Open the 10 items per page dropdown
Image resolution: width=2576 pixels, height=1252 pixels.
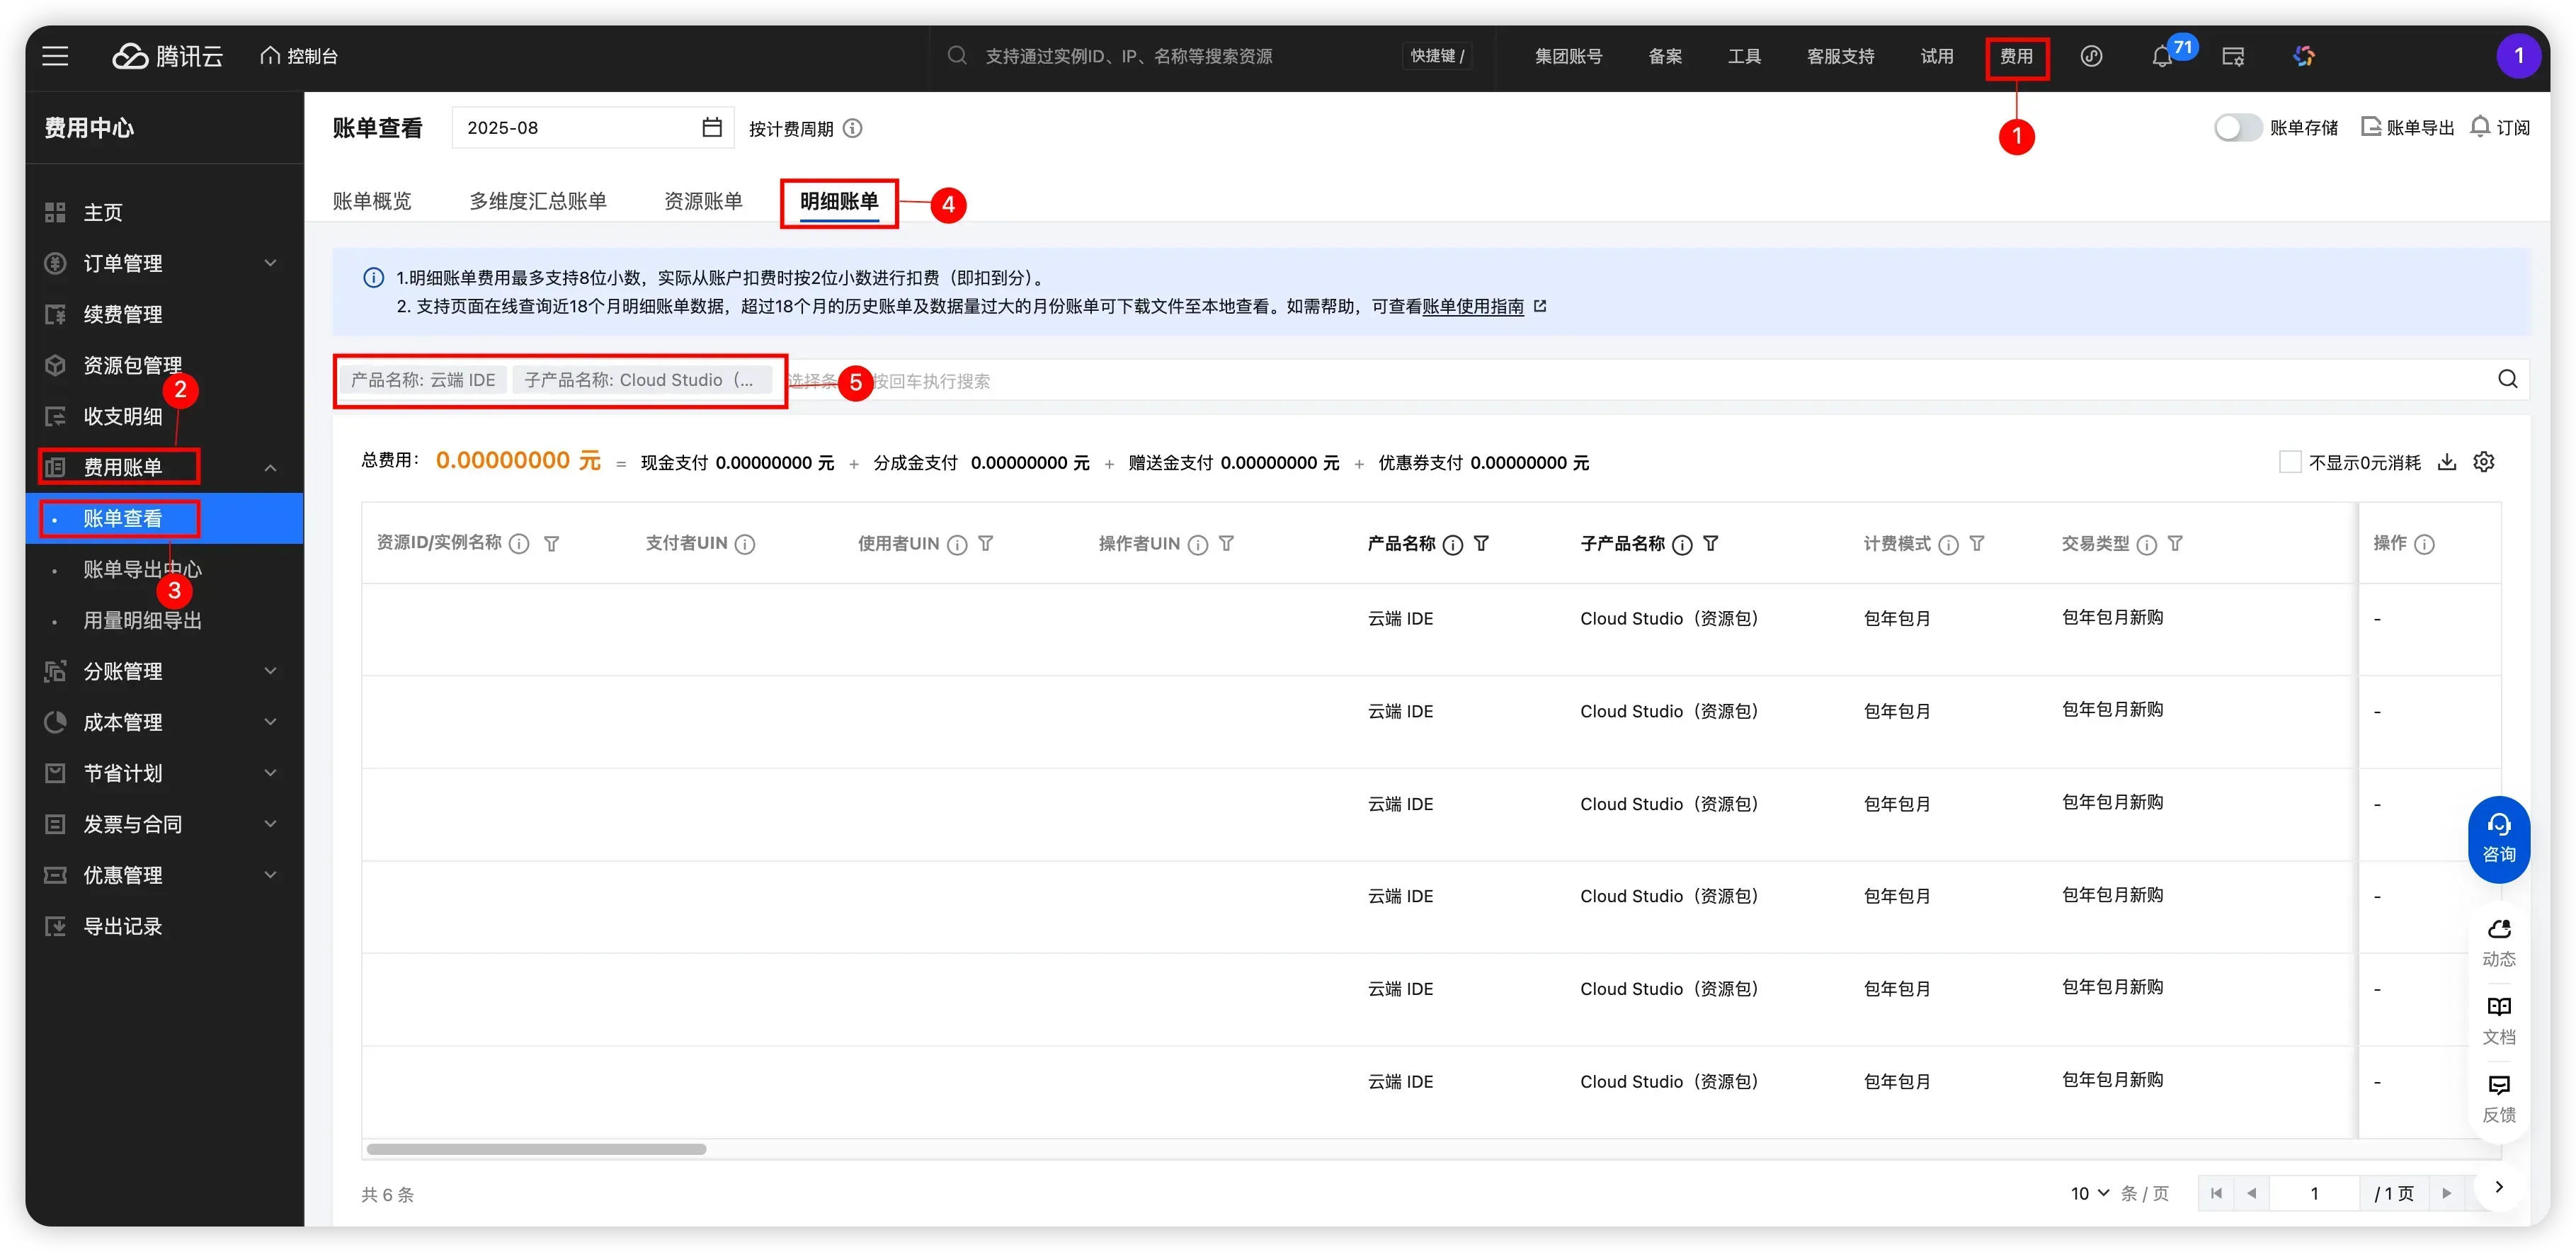coord(2089,1193)
